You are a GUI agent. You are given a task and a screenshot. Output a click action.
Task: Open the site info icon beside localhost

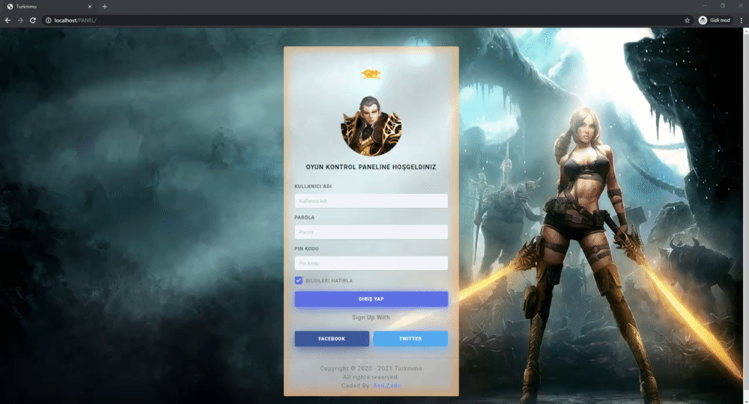[48, 20]
